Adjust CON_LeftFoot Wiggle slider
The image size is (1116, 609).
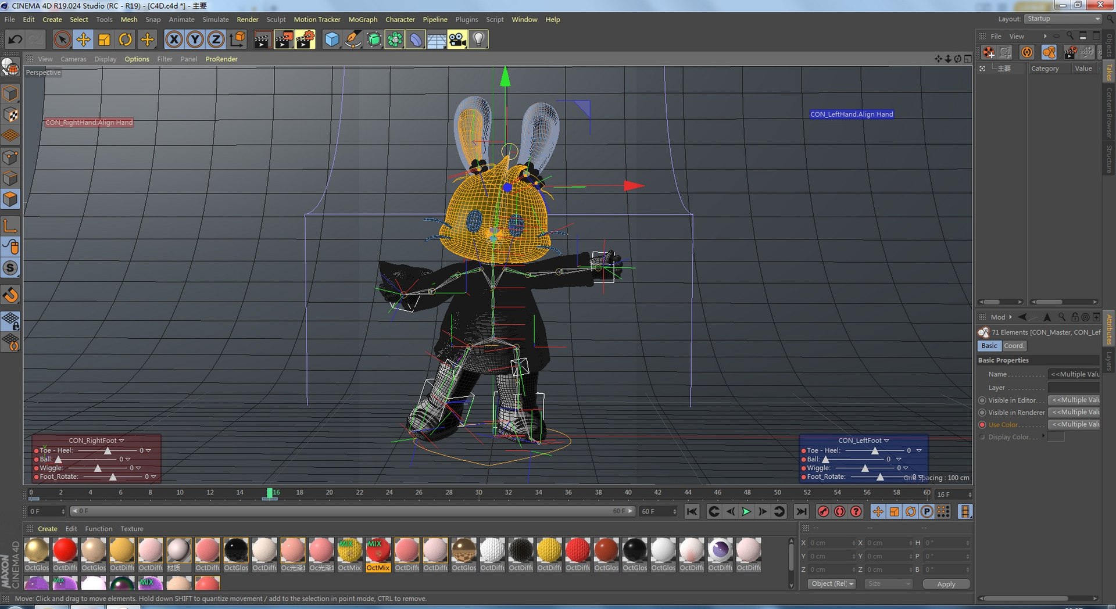point(864,468)
